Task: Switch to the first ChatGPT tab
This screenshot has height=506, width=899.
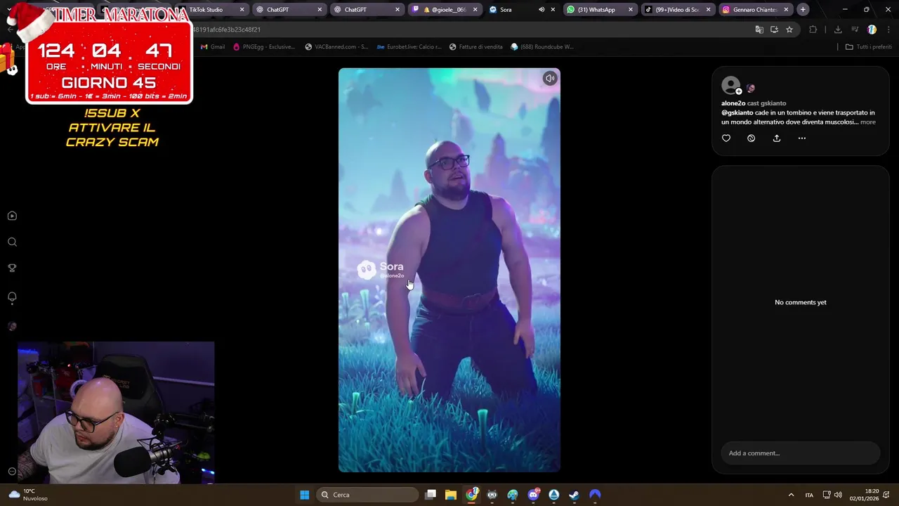Action: coord(288,10)
